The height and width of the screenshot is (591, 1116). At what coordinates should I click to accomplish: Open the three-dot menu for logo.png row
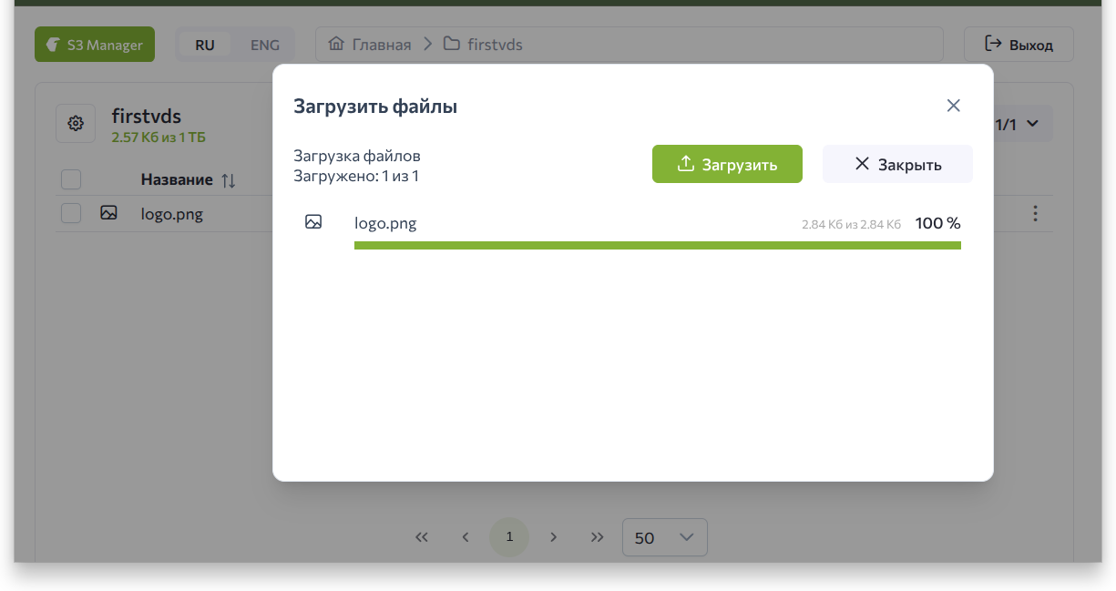[x=1034, y=214]
